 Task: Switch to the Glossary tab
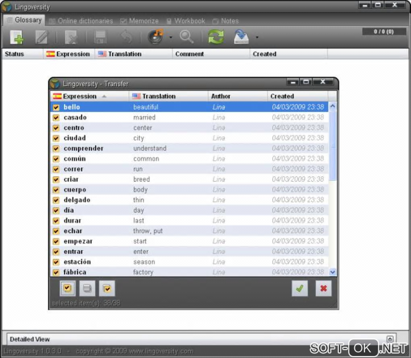pos(24,20)
